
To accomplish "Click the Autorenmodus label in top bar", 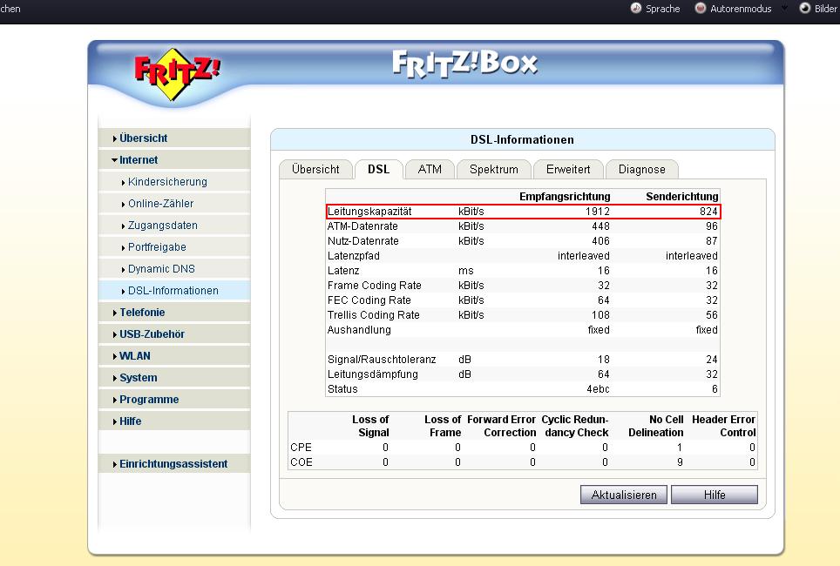I will click(741, 9).
